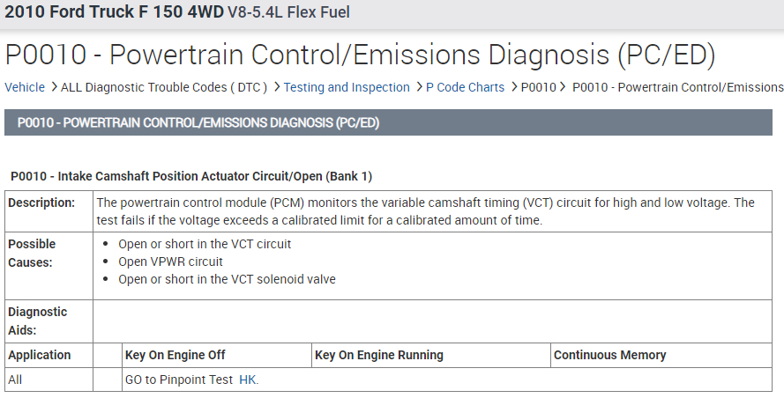Open the Vehicle breadcrumb link
Image resolution: width=784 pixels, height=398 pixels.
25,87
